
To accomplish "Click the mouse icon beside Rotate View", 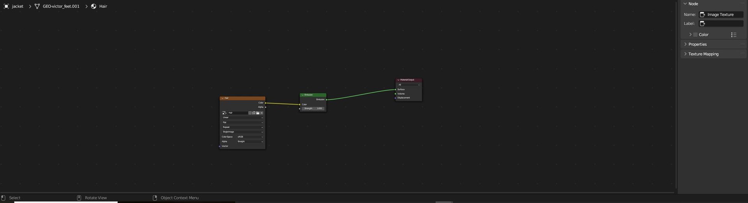I will (79, 198).
